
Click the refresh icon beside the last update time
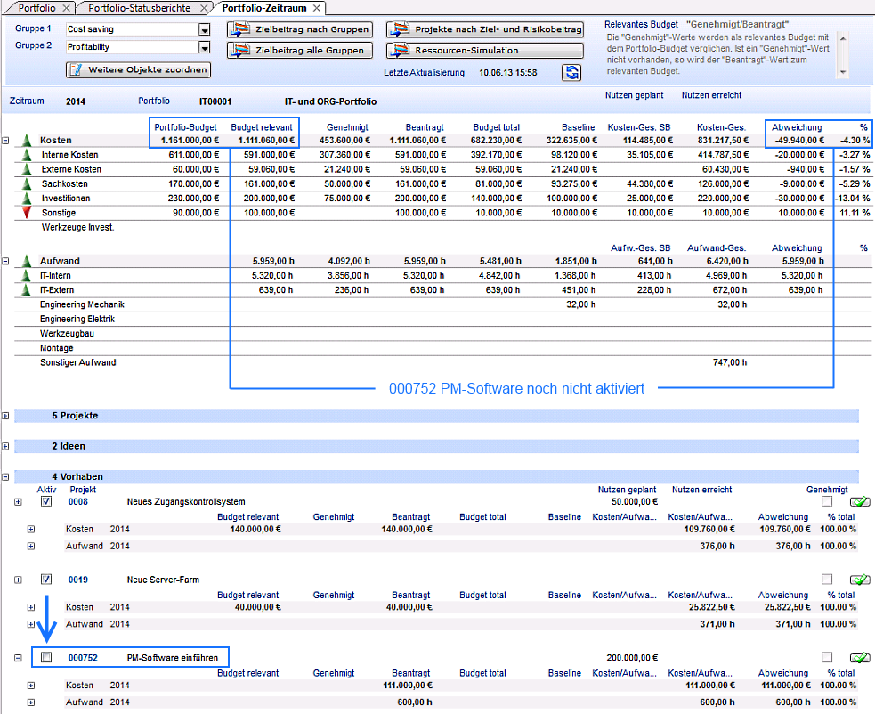[x=571, y=72]
